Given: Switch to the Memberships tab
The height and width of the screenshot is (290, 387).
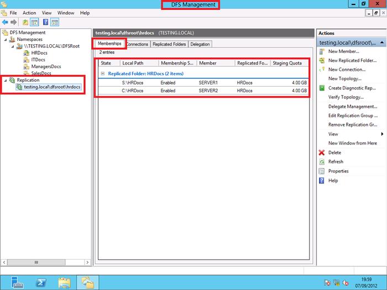Looking at the screenshot, I should [109, 44].
